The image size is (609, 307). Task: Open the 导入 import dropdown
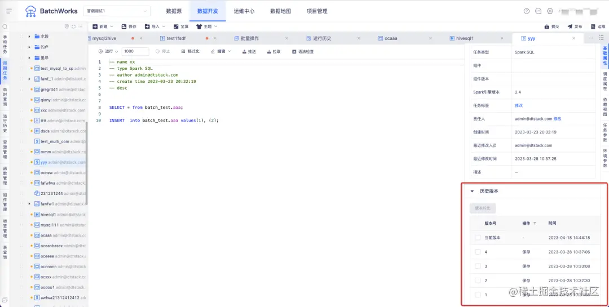coord(155,26)
